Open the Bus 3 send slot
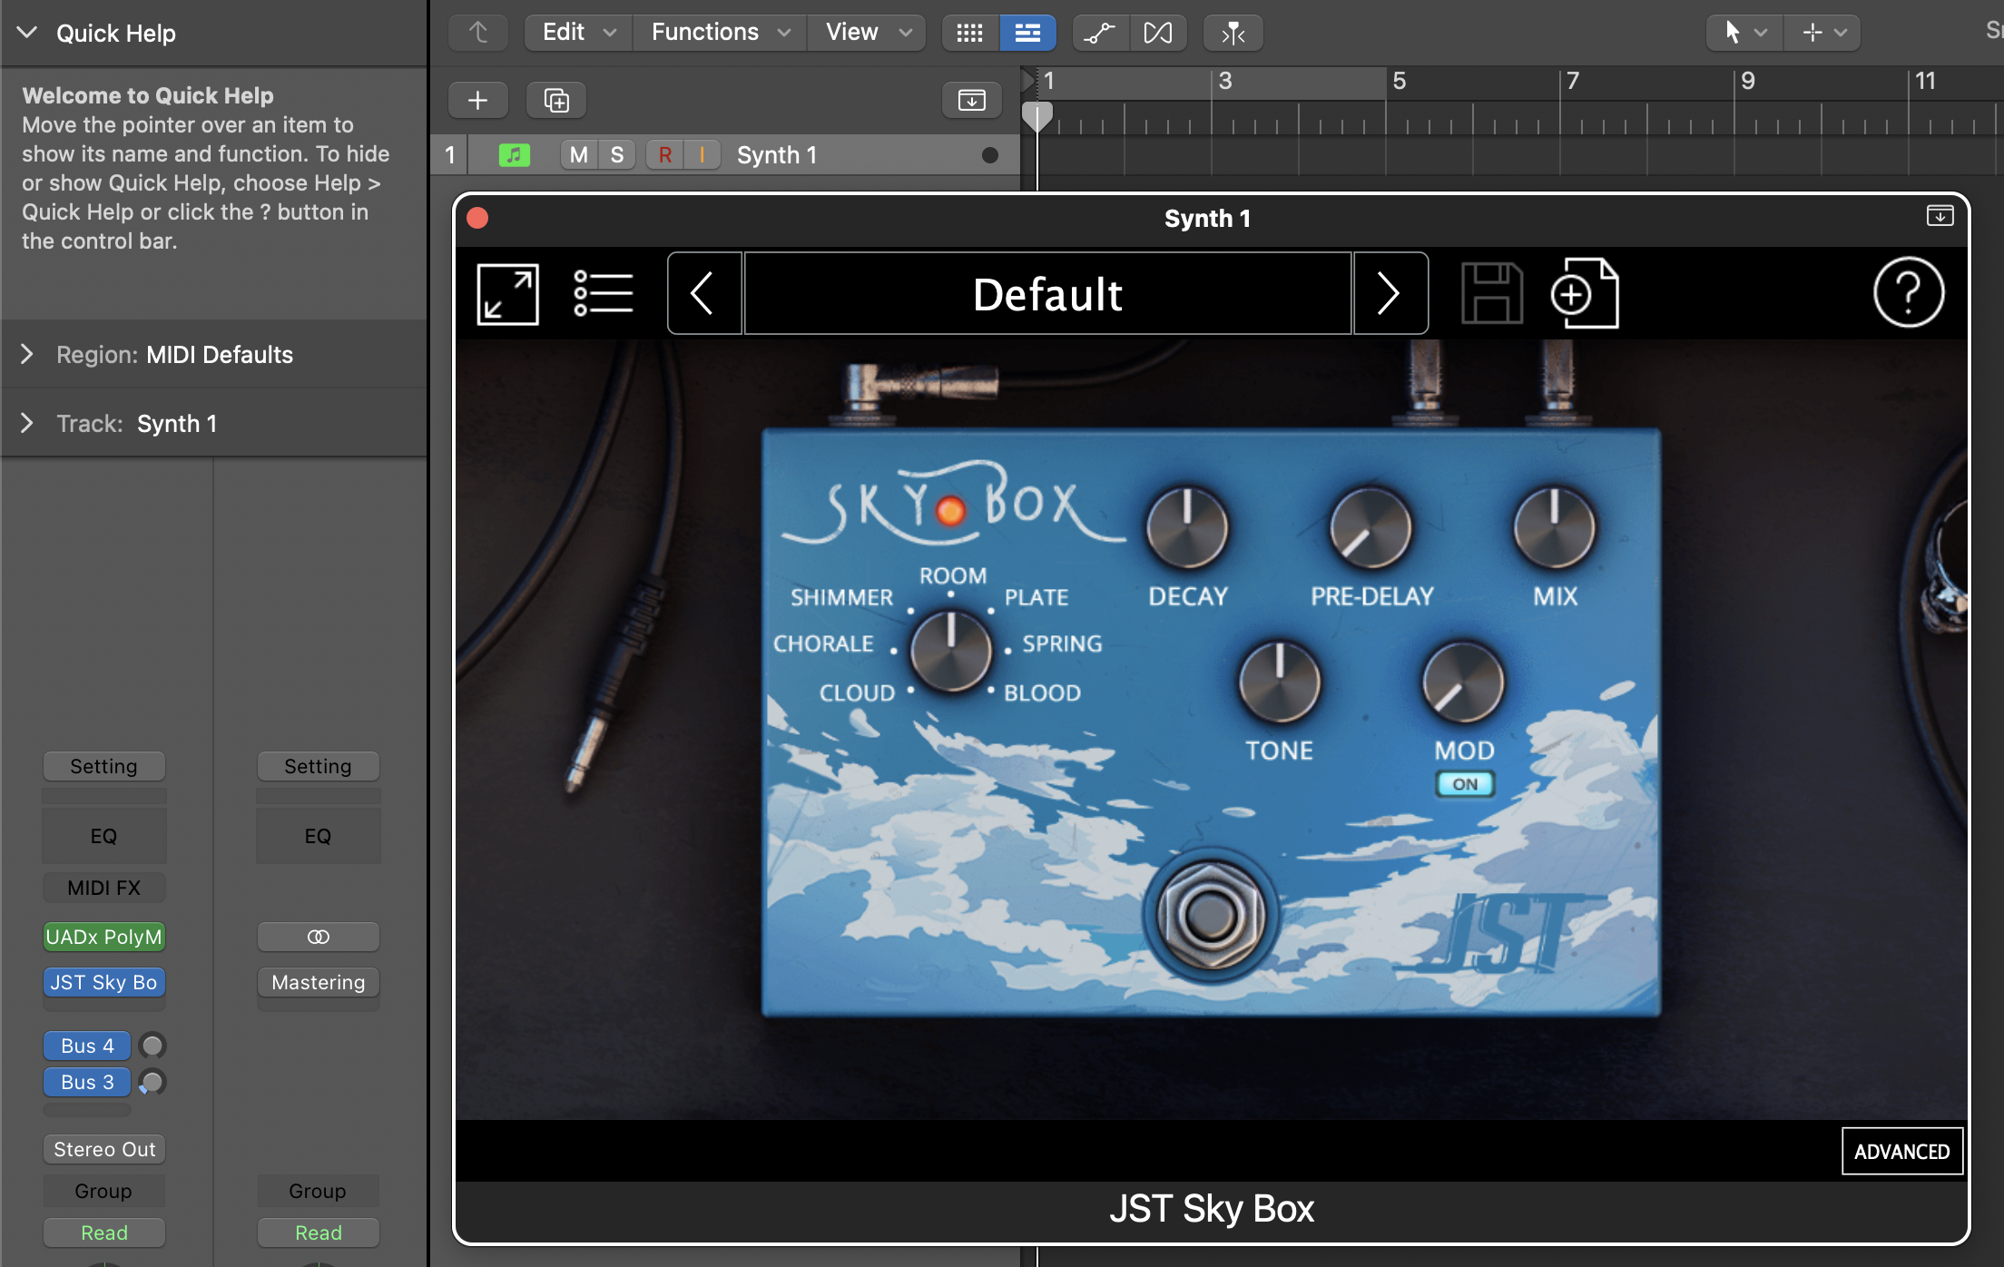Viewport: 2004px width, 1267px height. [x=87, y=1082]
